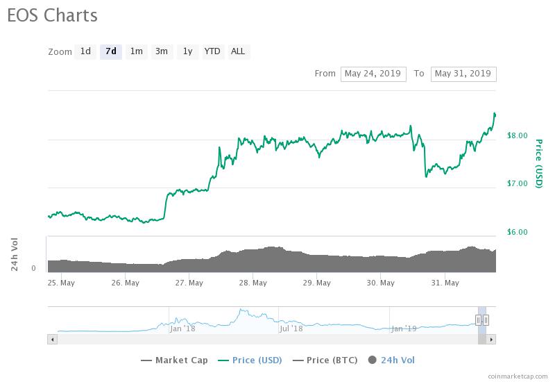
Task: Click the navigator scroll-left arrow
Action: (53, 340)
